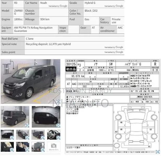Click the 'Air conditioner' label cell
This screenshot has height=156, width=161.
(x=108, y=29)
